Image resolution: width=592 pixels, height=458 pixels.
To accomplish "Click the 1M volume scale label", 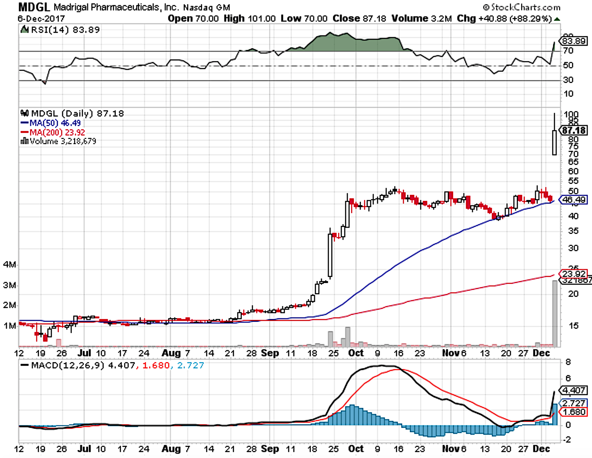I will point(10,326).
